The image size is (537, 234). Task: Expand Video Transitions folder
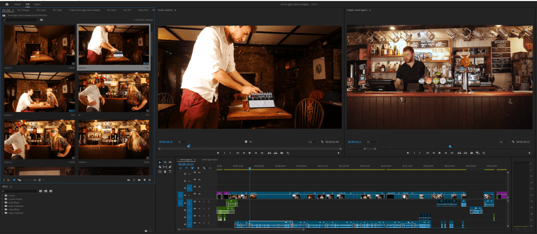pyautogui.click(x=3, y=213)
